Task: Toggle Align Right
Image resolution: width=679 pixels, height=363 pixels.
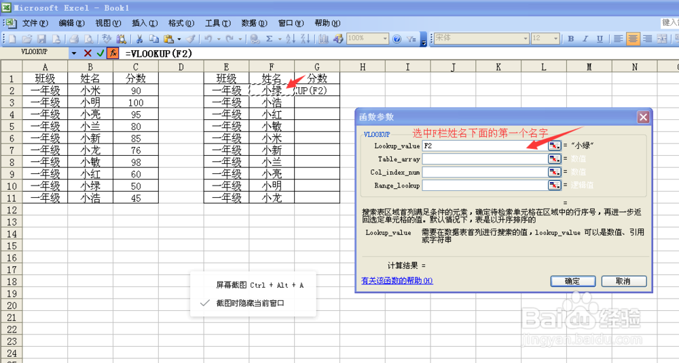Action: coord(647,39)
